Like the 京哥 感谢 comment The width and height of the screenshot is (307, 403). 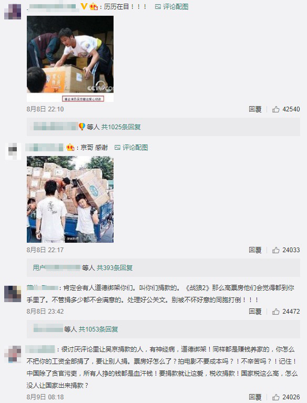[x=276, y=250]
